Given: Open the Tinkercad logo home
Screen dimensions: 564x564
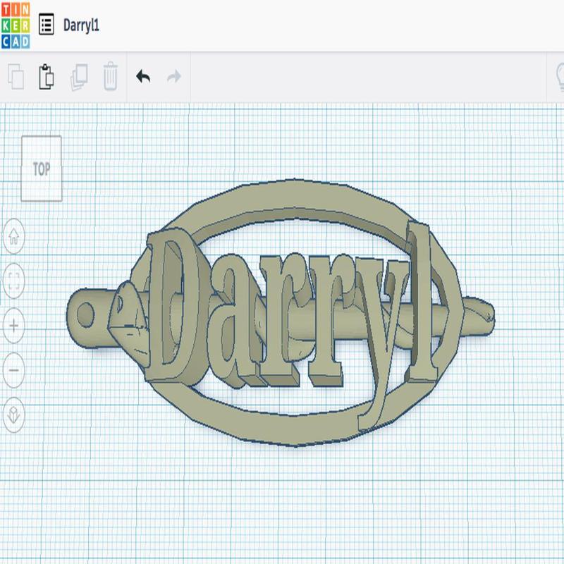Looking at the screenshot, I should (x=16, y=25).
